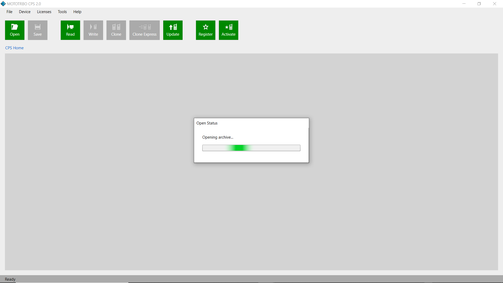This screenshot has width=503, height=283.
Task: Open the Tools menu
Action: (62, 12)
